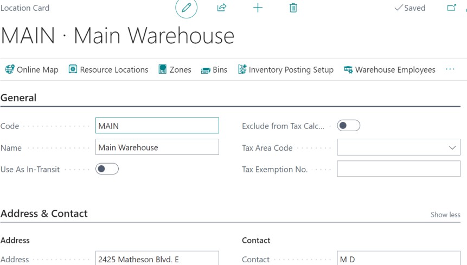Click Show less in Address & Contact
This screenshot has width=467, height=265.
click(445, 215)
